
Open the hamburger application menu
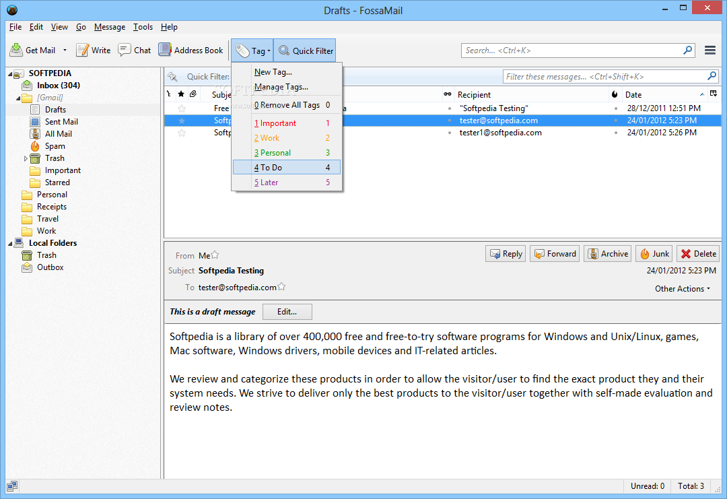pyautogui.click(x=710, y=50)
